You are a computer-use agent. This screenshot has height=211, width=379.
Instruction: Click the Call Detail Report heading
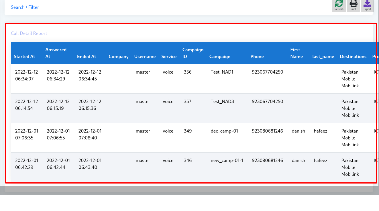point(29,33)
